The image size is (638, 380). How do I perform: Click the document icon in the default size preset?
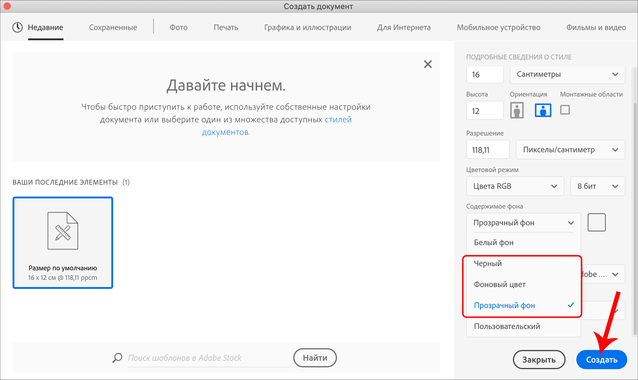[63, 231]
